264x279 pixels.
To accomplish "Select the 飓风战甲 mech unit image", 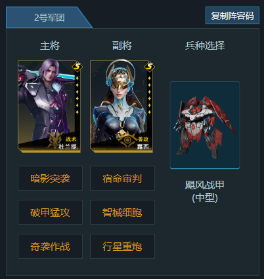I will coord(205,125).
